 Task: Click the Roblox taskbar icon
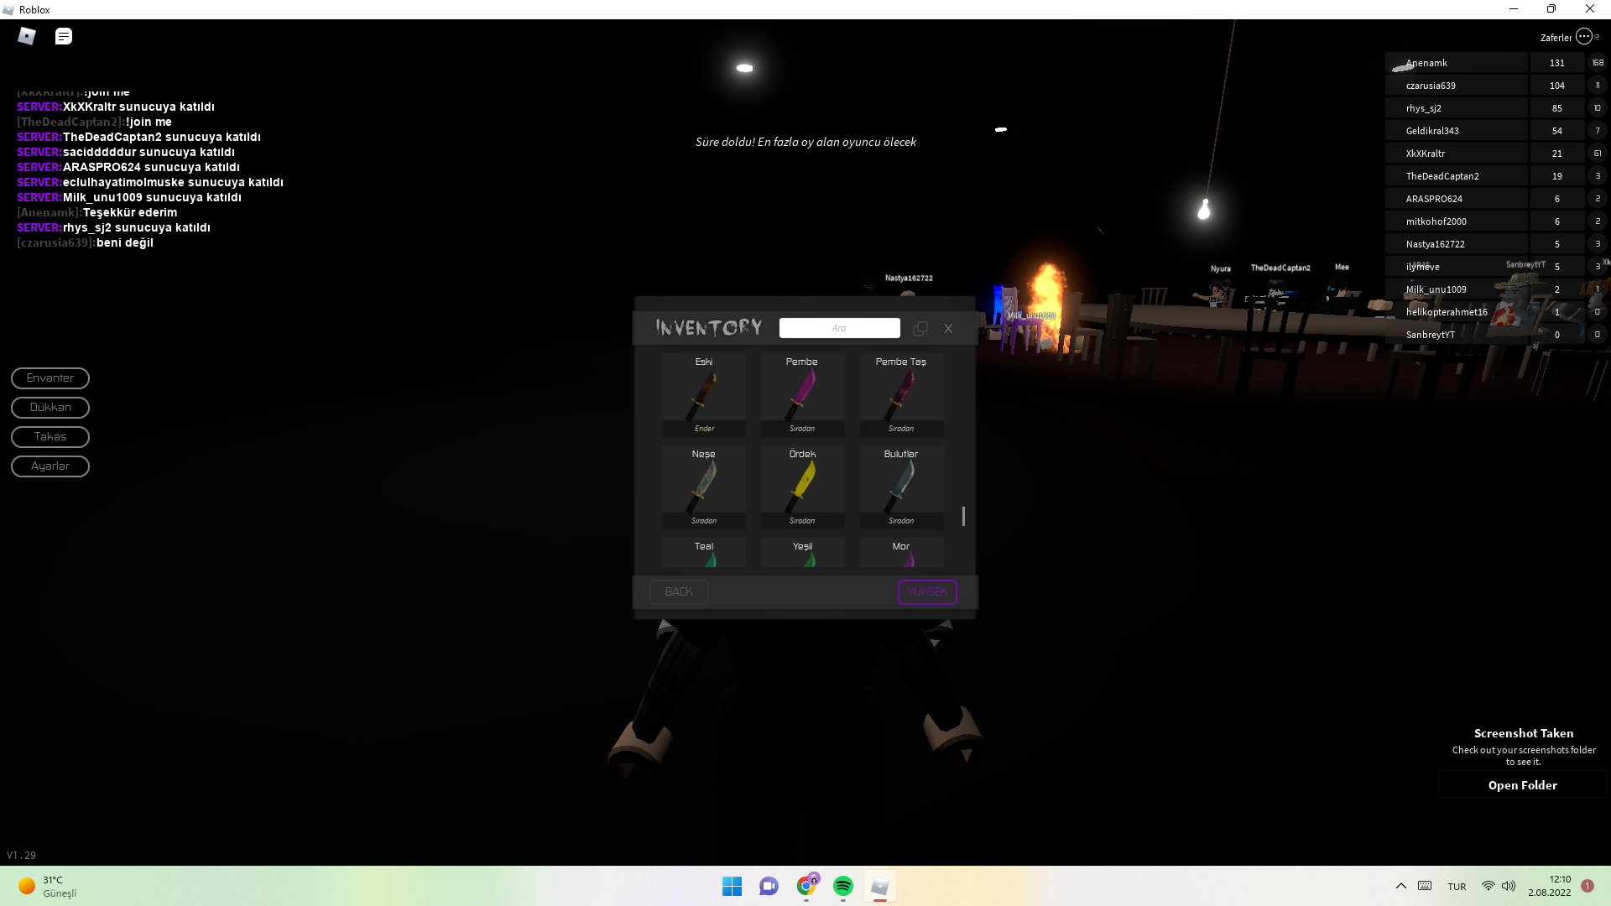(880, 887)
